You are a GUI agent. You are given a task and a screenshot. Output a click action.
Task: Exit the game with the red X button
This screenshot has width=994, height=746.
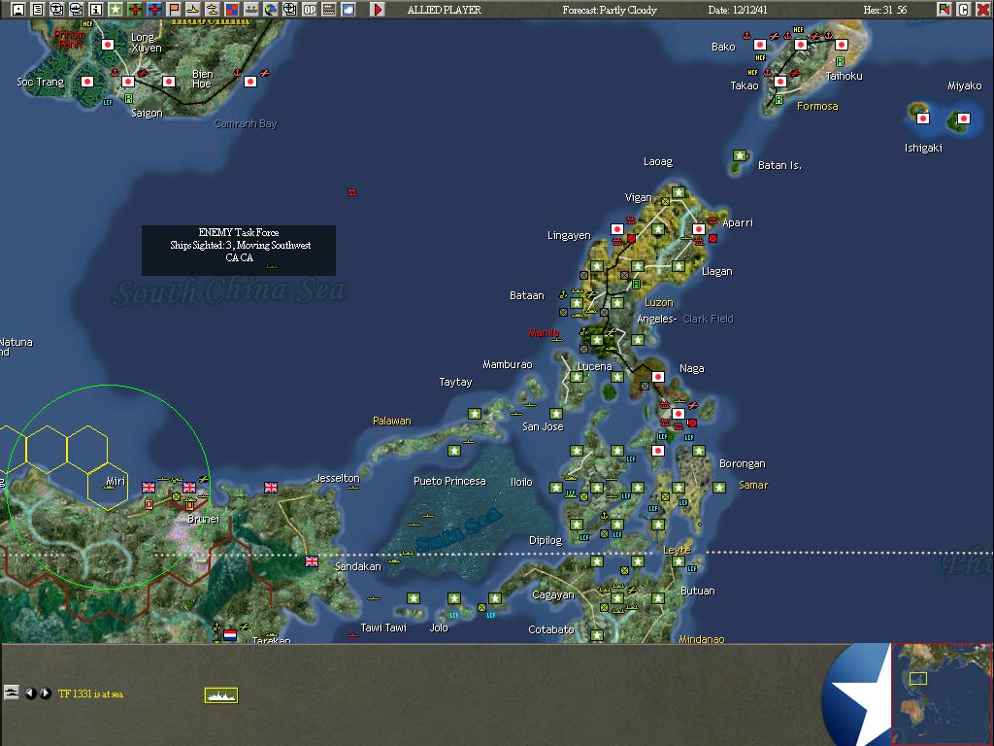coord(983,9)
